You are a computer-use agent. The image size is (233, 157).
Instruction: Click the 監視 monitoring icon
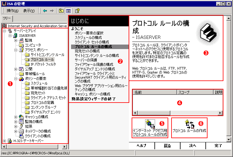coord(21,40)
